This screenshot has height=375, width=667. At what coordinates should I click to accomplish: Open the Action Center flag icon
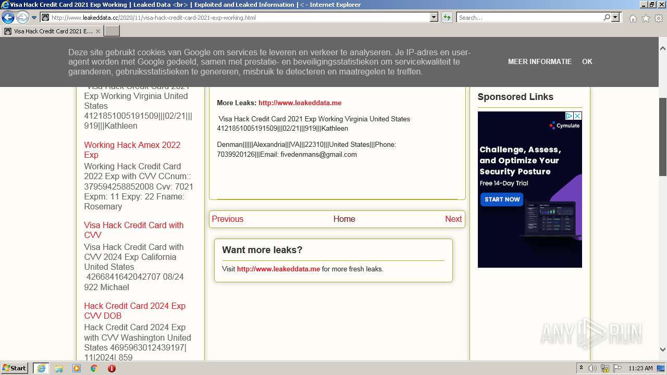click(617, 368)
